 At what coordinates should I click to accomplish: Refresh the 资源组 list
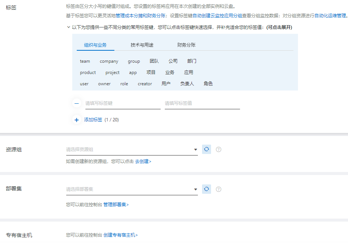[206, 149]
